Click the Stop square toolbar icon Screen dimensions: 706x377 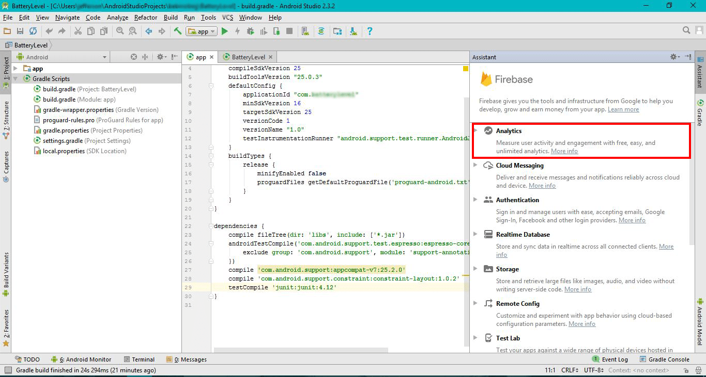(x=289, y=31)
